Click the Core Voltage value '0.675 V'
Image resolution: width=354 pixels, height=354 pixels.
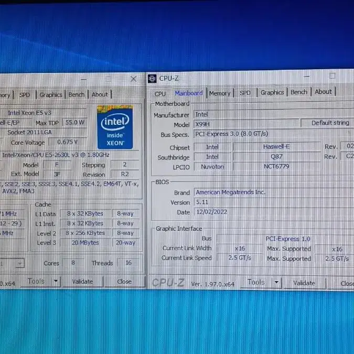(x=67, y=142)
